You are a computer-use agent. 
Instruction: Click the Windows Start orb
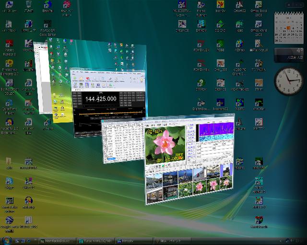coord(6,241)
